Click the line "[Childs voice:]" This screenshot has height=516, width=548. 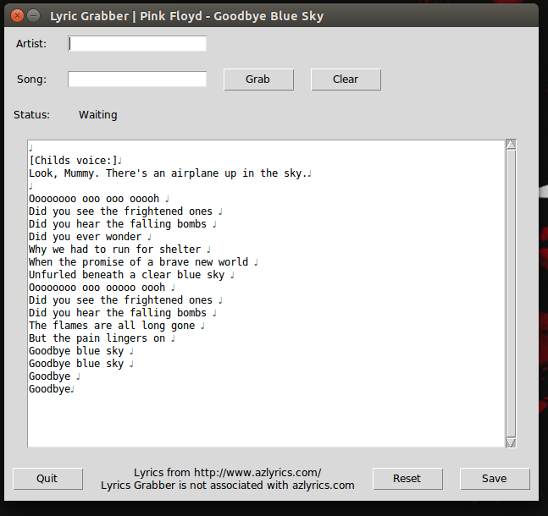click(x=73, y=161)
